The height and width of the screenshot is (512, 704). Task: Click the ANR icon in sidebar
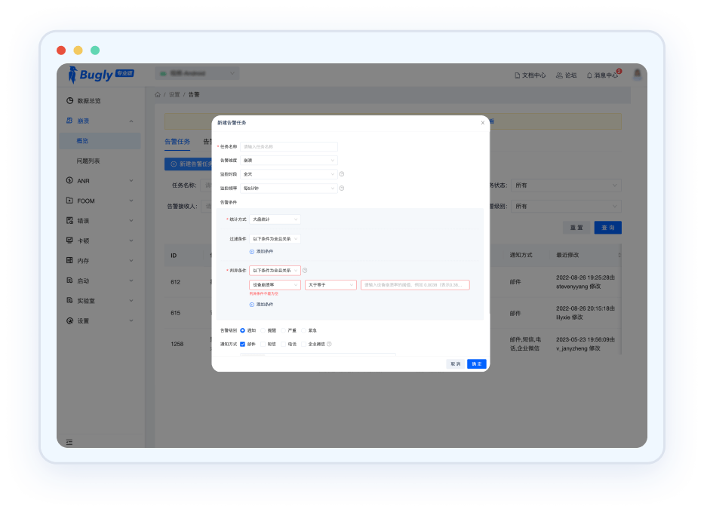pyautogui.click(x=69, y=181)
